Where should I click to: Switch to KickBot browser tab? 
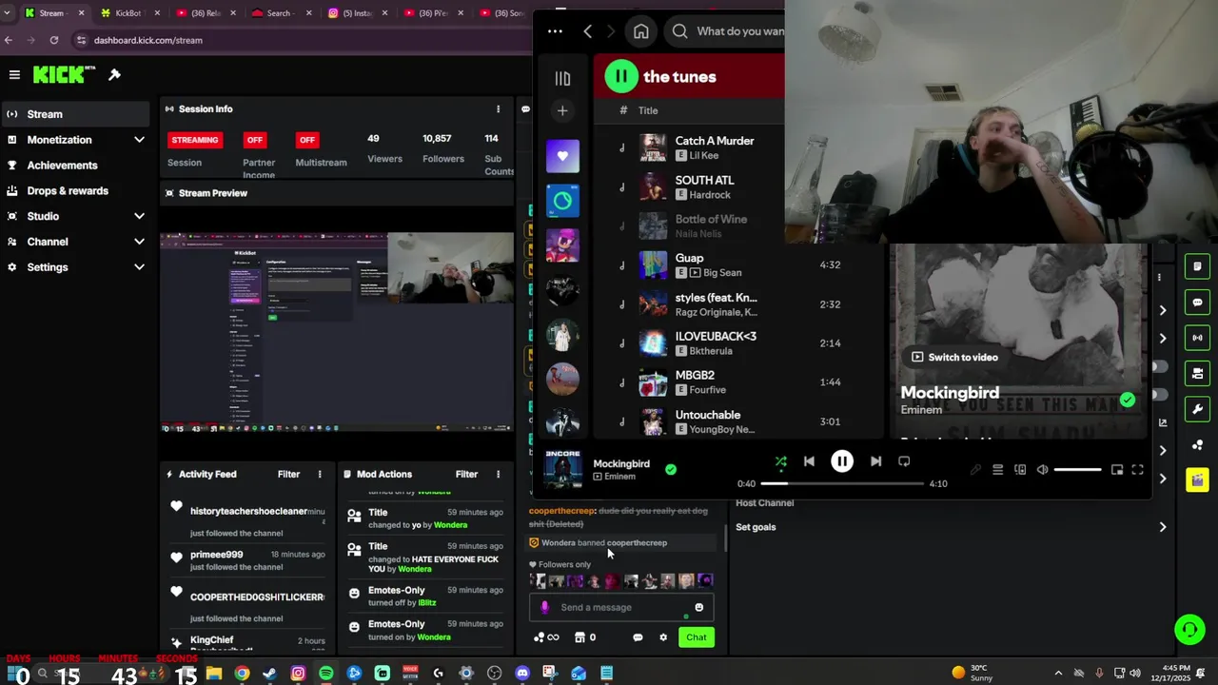[x=128, y=13]
